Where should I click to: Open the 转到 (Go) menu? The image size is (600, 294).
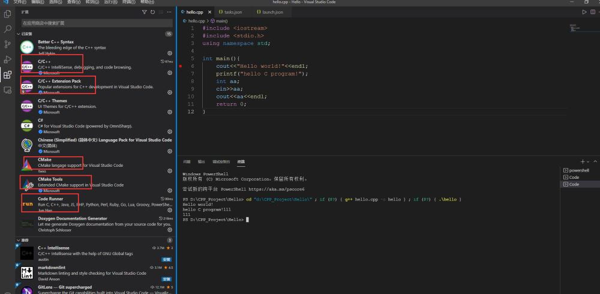point(92,2)
